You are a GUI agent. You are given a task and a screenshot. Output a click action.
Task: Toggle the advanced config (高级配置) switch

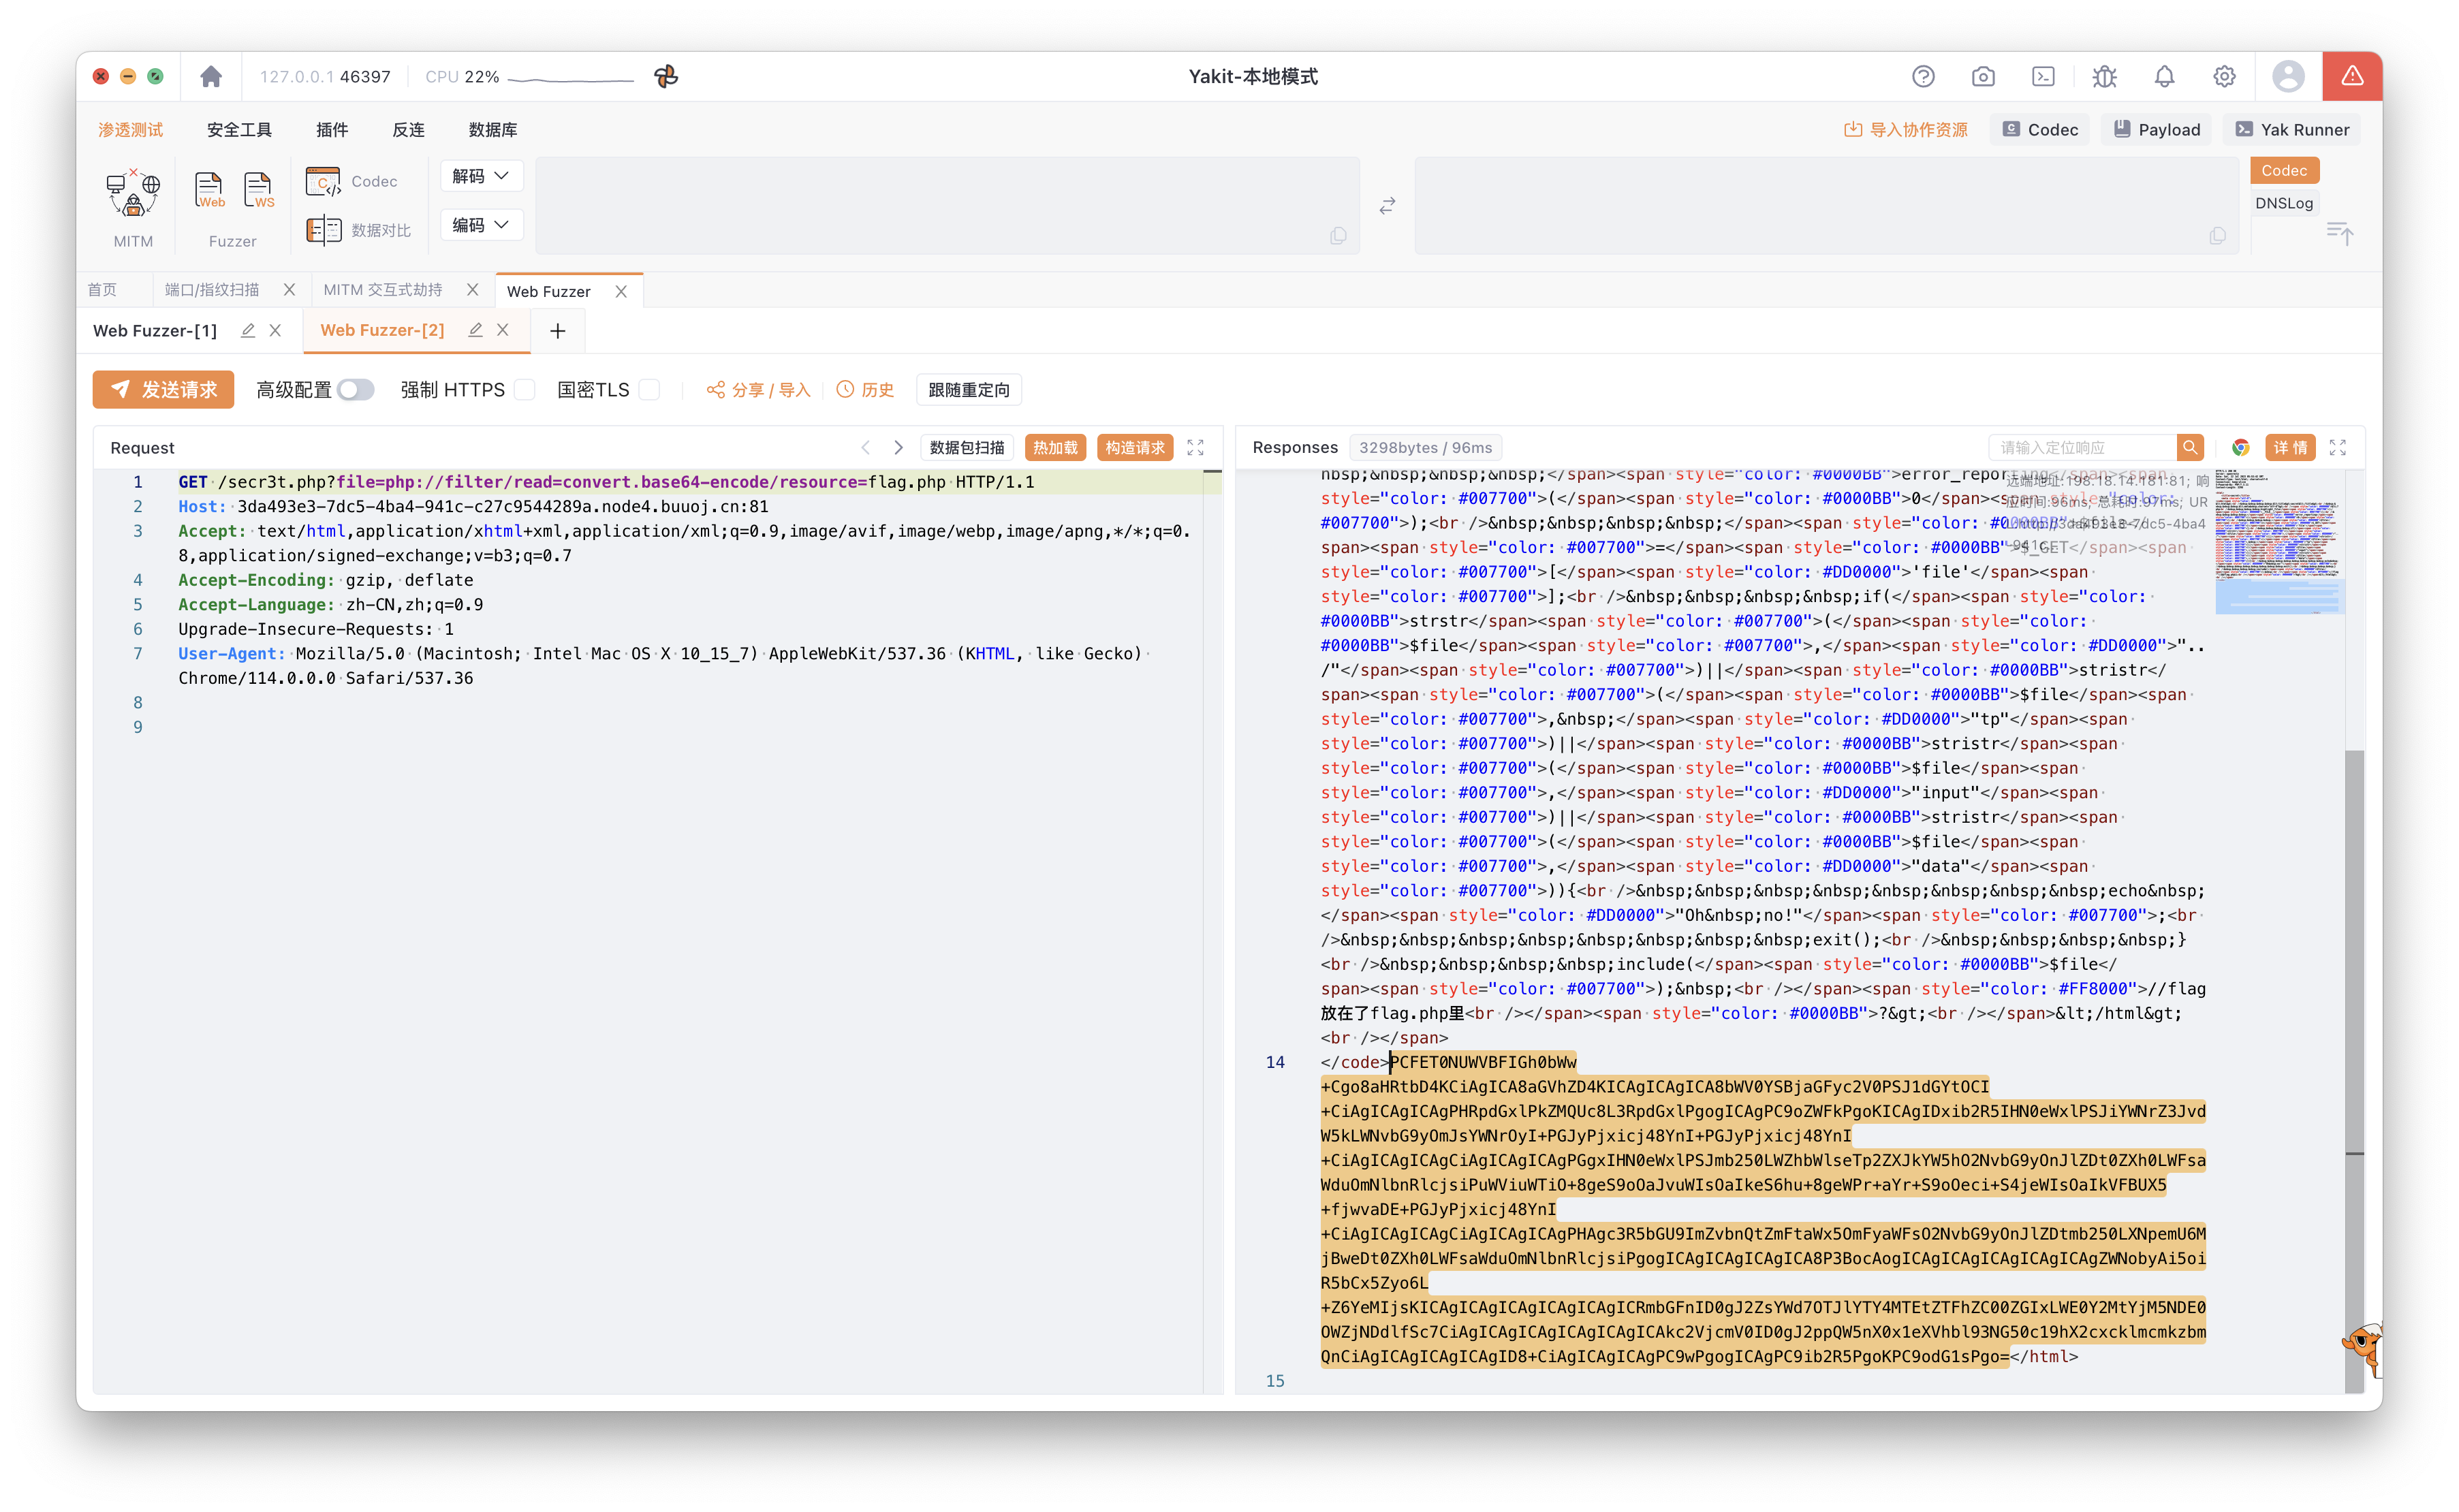pos(355,390)
